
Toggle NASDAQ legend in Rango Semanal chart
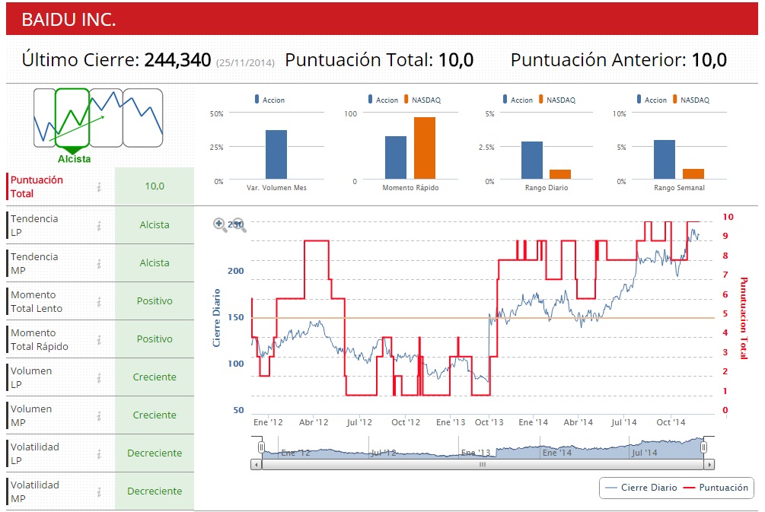tap(691, 100)
